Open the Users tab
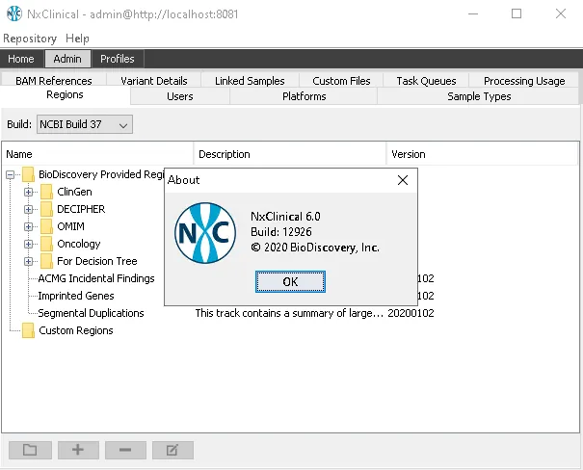The height and width of the screenshot is (470, 583). click(x=180, y=96)
